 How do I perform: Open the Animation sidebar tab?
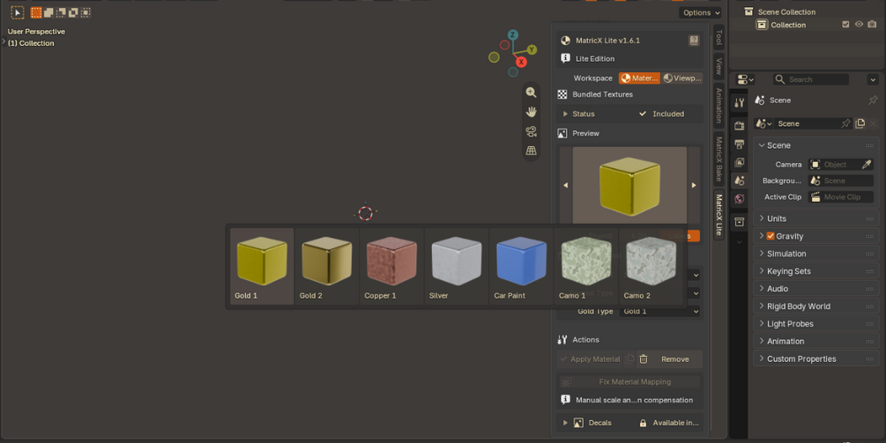point(718,106)
